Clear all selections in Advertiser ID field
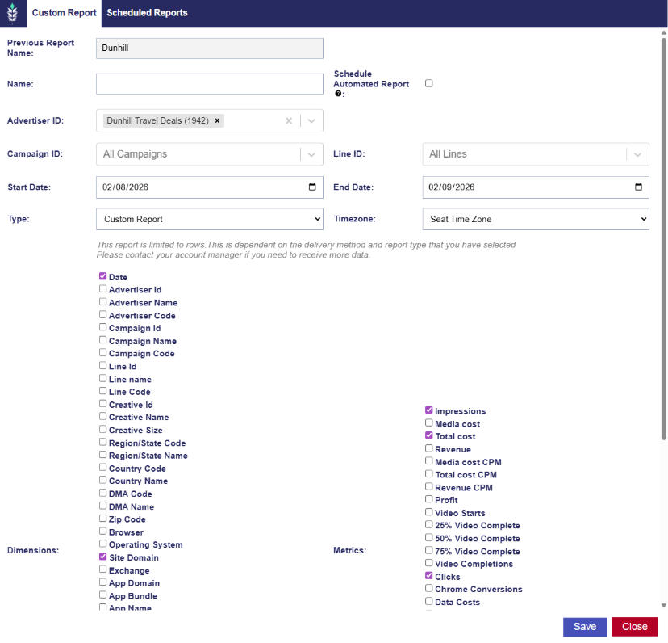The width and height of the screenshot is (668, 643). [289, 121]
